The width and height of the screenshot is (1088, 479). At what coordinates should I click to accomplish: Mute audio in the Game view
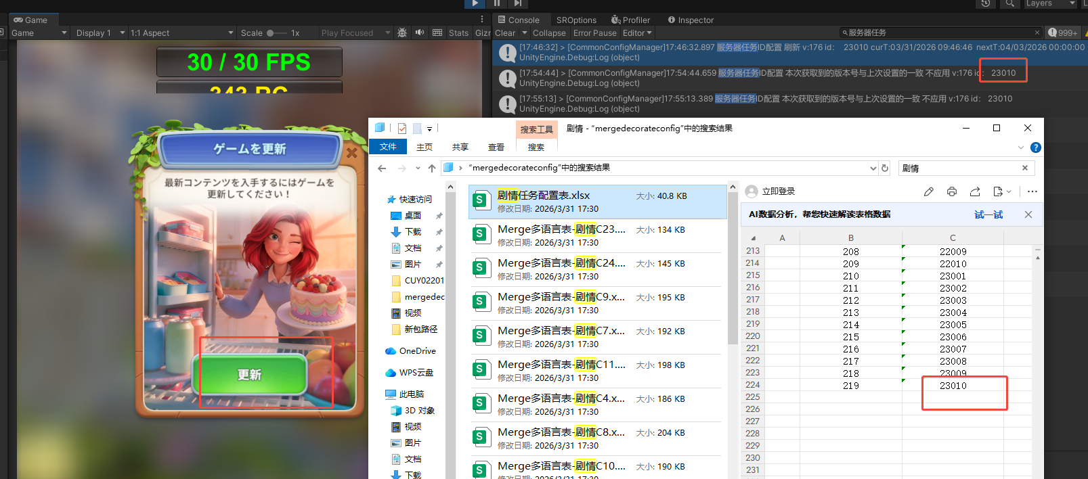(x=420, y=32)
